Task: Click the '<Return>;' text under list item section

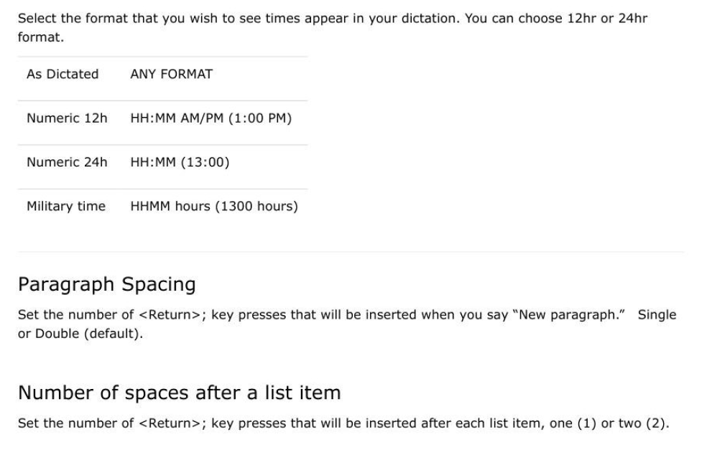Action: click(172, 423)
